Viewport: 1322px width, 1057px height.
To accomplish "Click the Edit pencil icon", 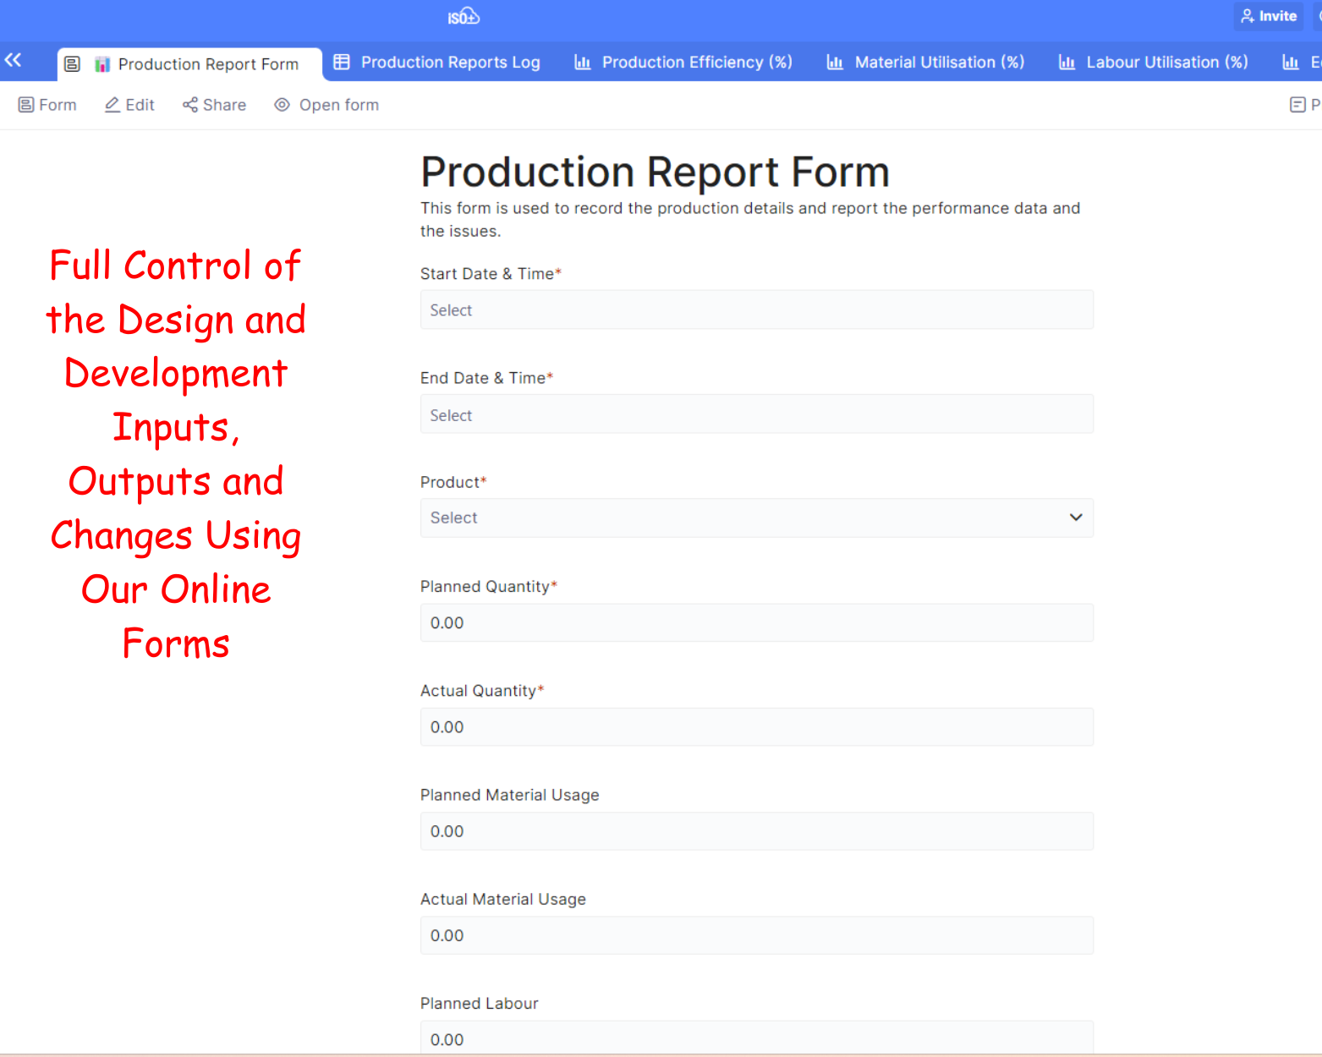I will point(112,105).
